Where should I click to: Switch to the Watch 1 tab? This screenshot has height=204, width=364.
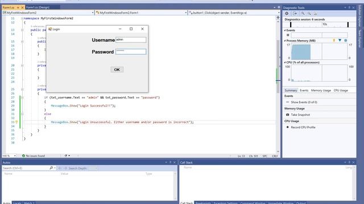click(x=29, y=203)
